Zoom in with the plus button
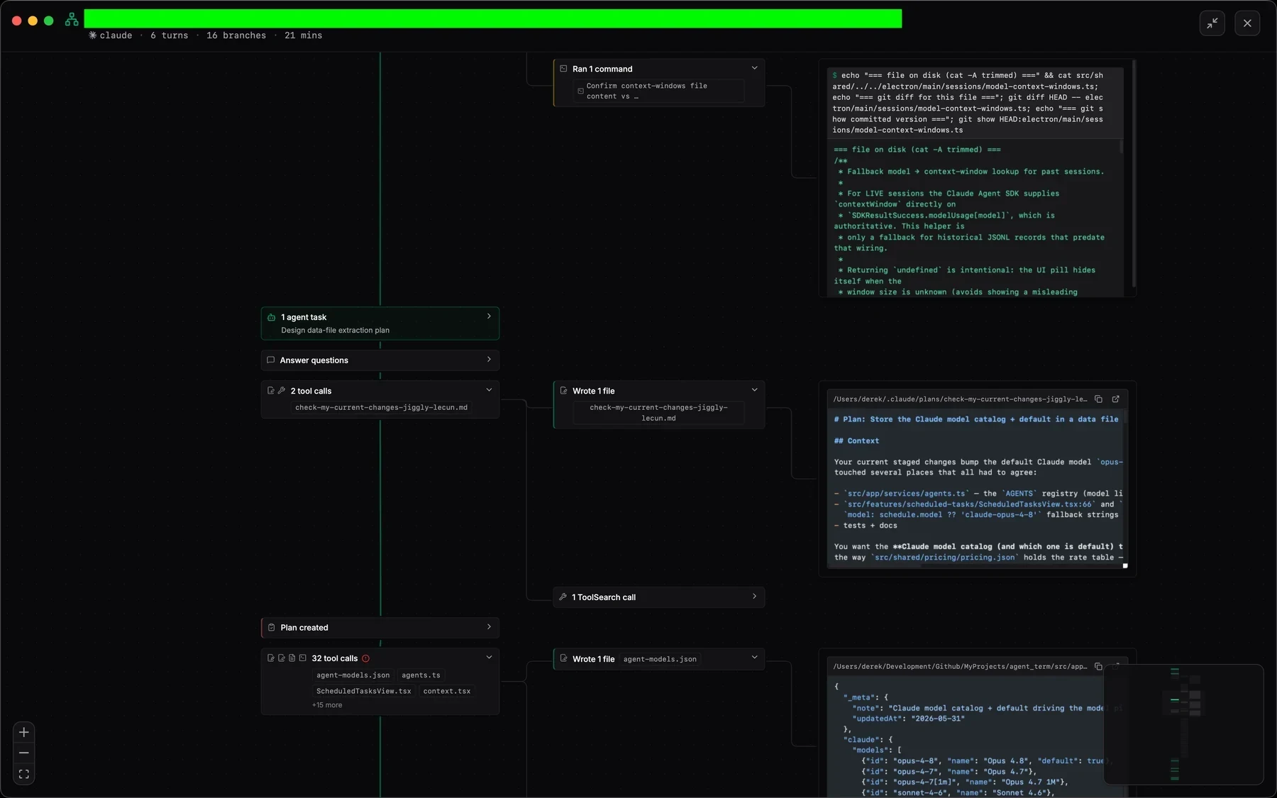The image size is (1277, 798). tap(23, 732)
